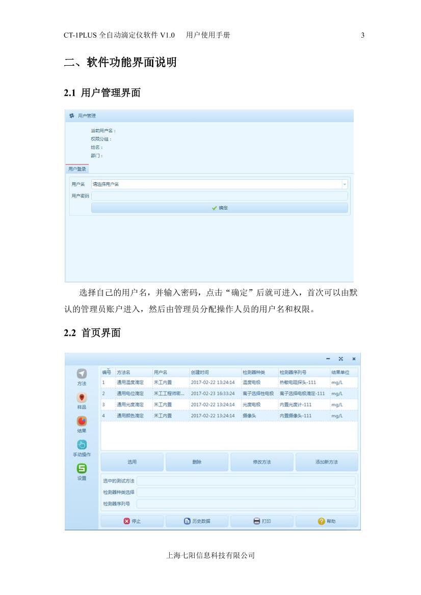Sort by the 创建时间 column header

215,372
